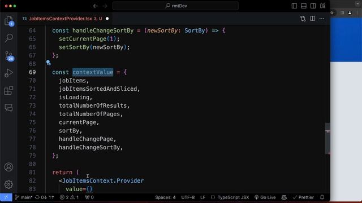362x203 pixels.
Task: Click the minimap scrollbar slider
Action: [x=327, y=139]
